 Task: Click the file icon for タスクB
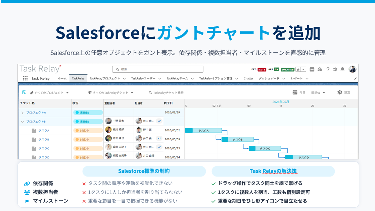pyautogui.click(x=34, y=140)
